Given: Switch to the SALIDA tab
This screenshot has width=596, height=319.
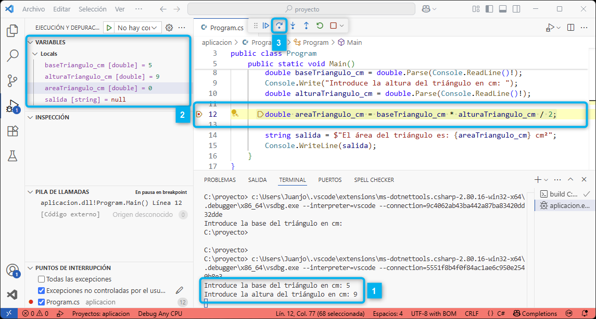Looking at the screenshot, I should tap(257, 180).
